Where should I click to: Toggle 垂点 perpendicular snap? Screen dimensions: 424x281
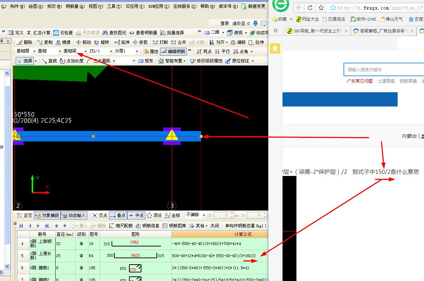click(118, 215)
